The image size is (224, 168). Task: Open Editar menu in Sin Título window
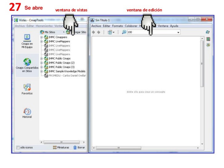106,26
